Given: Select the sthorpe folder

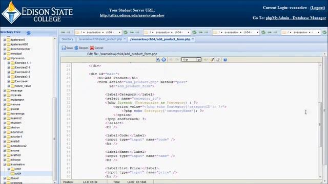Looking at the screenshot, I should [x=16, y=160].
